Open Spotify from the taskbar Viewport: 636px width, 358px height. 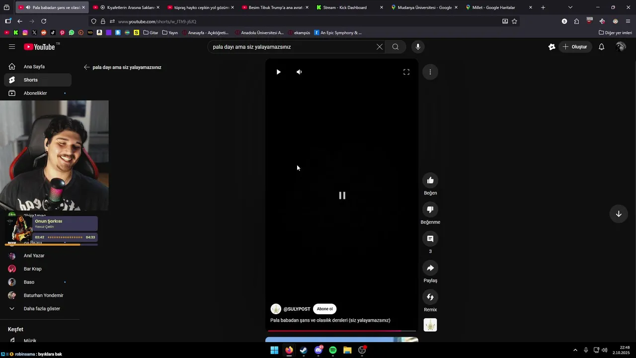pos(333,350)
